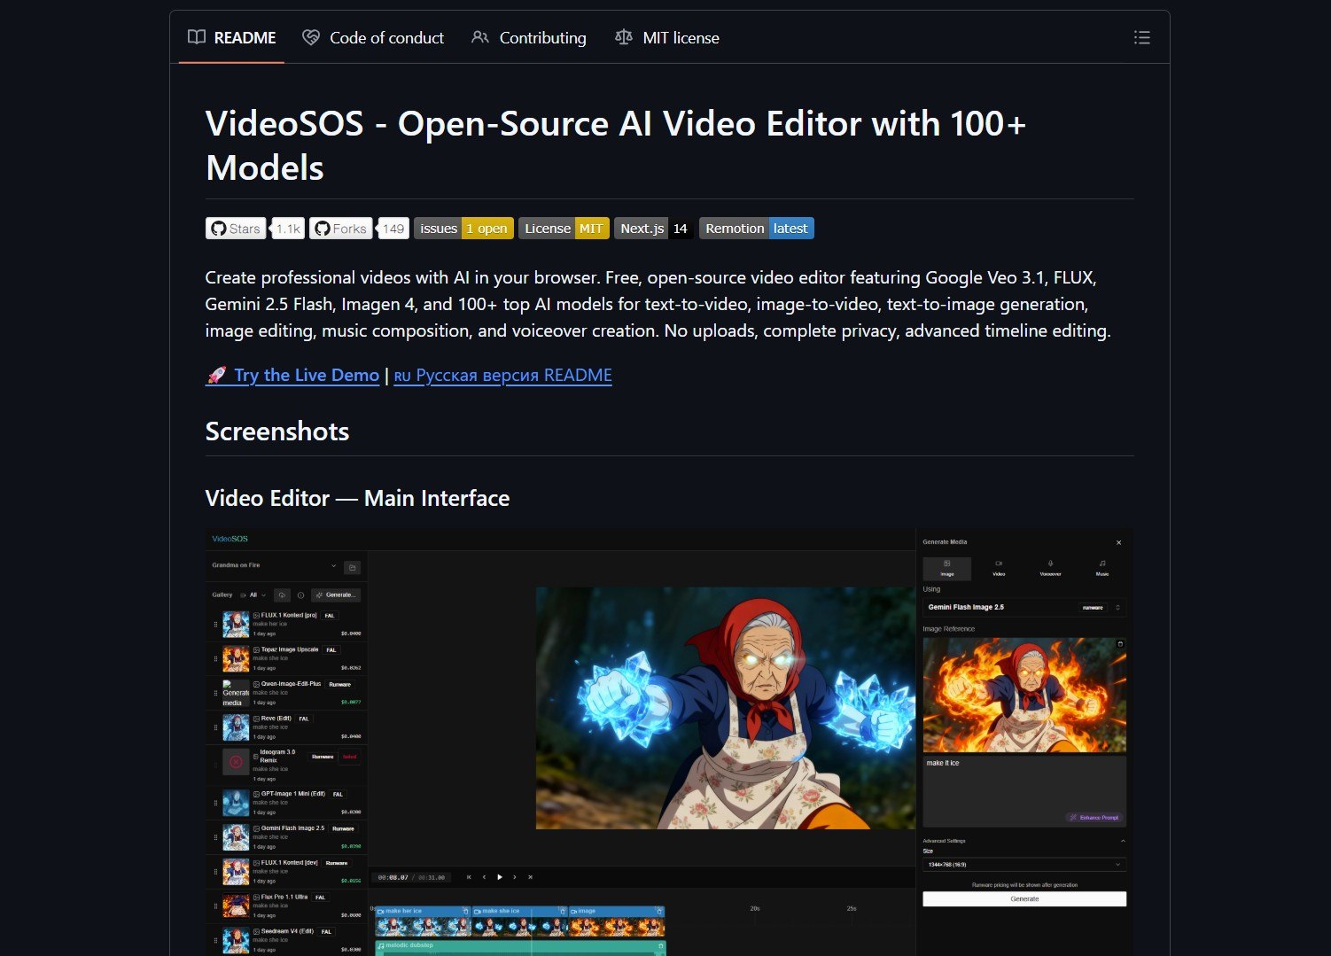This screenshot has height=956, width=1331.
Task: Switch to the Code of conduct tab
Action: pos(373,38)
